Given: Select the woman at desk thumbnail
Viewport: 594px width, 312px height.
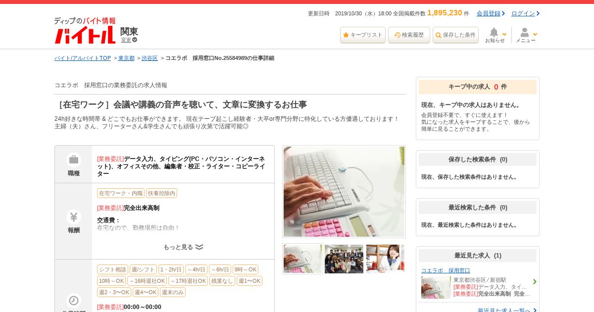Looking at the screenshot, I should pos(385,259).
